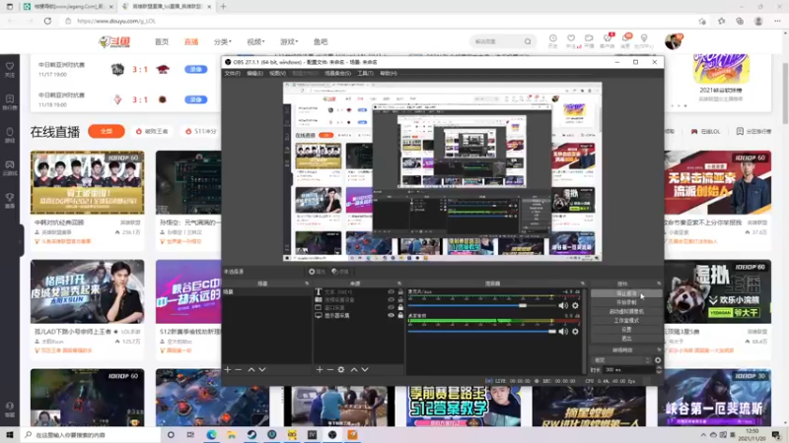Pop out the Scenes dock panel
This screenshot has width=789, height=443.
(307, 284)
